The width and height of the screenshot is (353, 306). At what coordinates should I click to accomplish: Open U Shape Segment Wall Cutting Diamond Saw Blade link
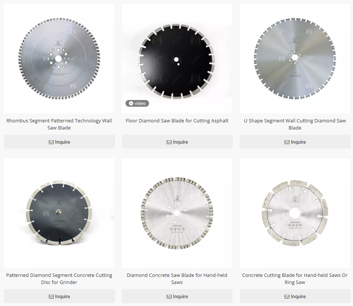click(x=295, y=124)
